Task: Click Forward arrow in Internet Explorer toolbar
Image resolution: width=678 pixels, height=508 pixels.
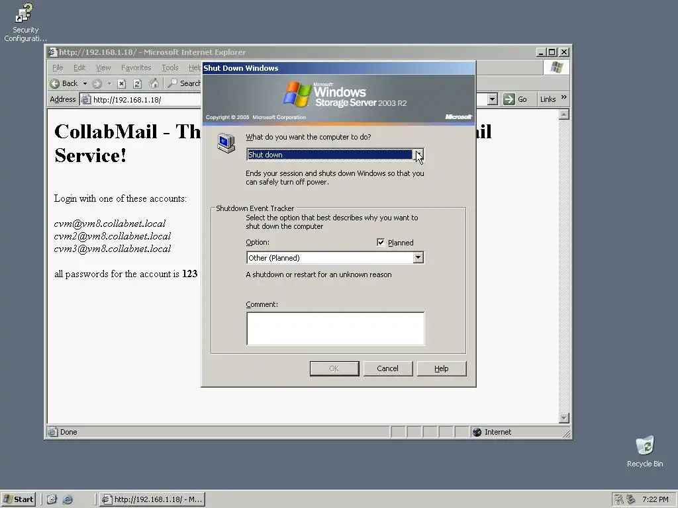Action: [97, 83]
